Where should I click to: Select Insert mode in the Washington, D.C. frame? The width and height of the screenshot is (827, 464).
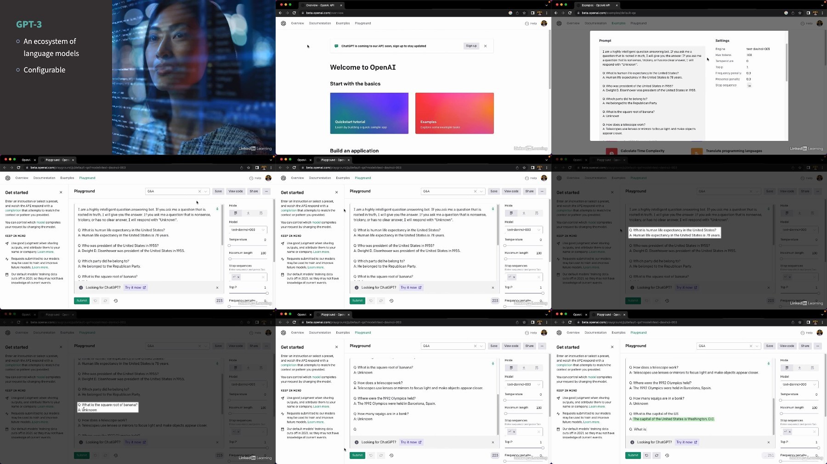799,368
